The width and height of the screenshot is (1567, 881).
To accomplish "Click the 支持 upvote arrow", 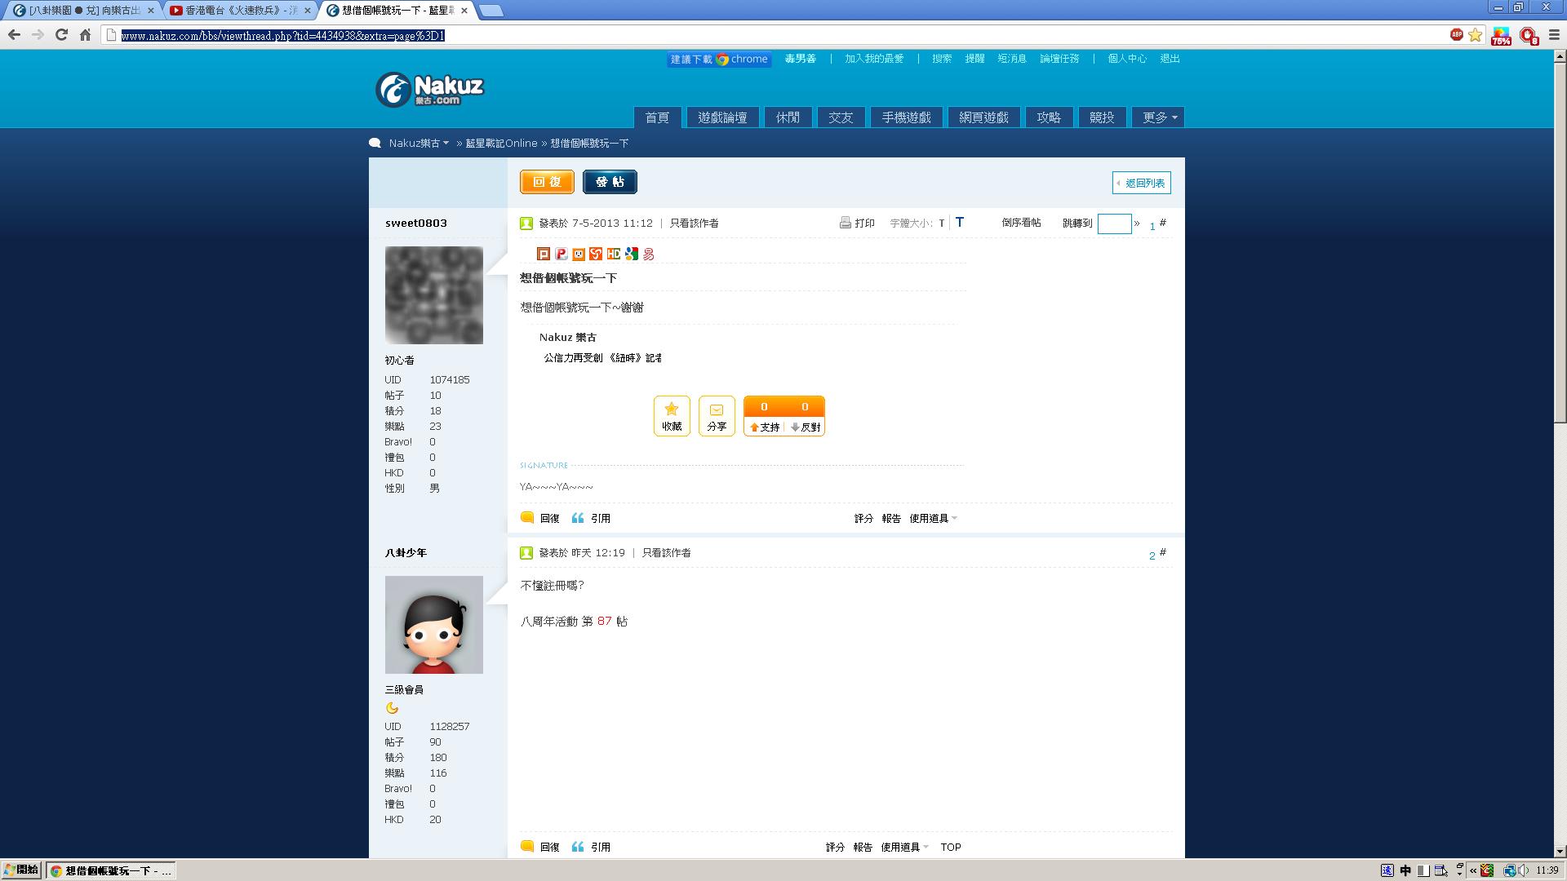I will 755,427.
